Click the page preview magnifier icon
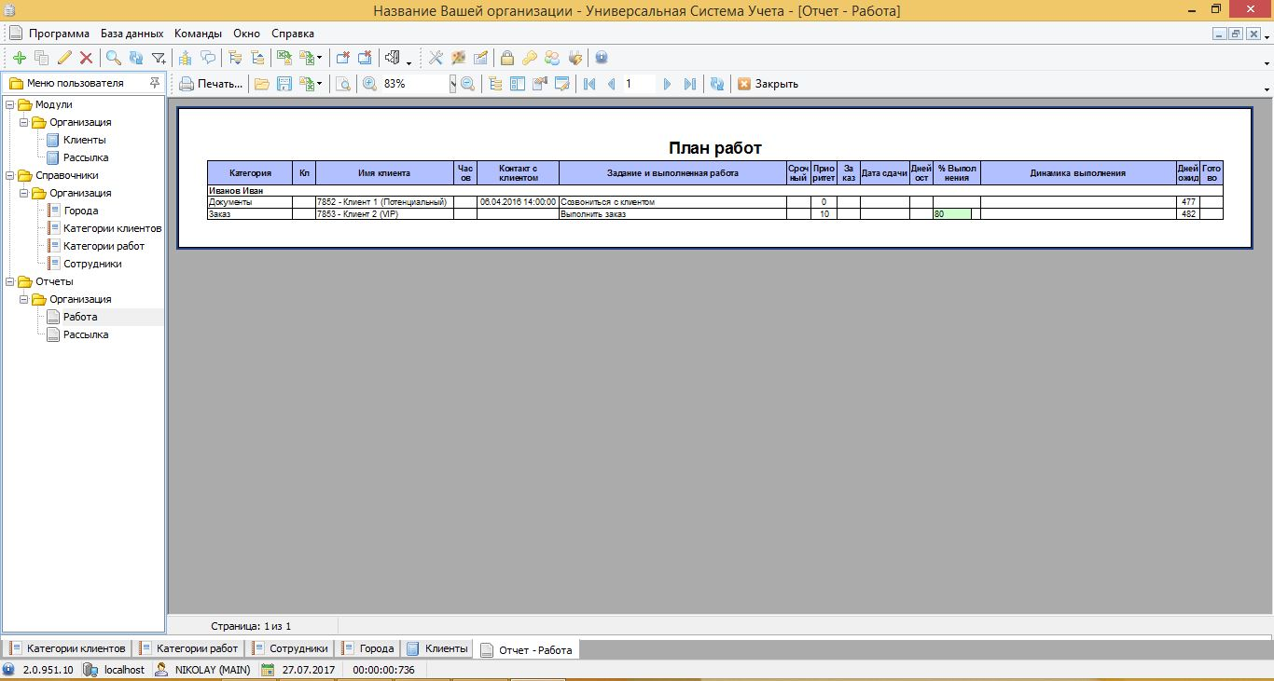 pos(343,84)
